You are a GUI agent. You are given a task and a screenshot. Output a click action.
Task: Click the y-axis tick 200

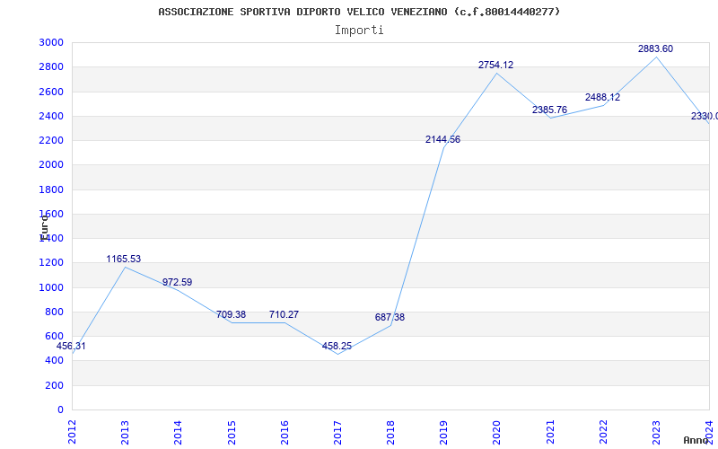pyautogui.click(x=54, y=385)
